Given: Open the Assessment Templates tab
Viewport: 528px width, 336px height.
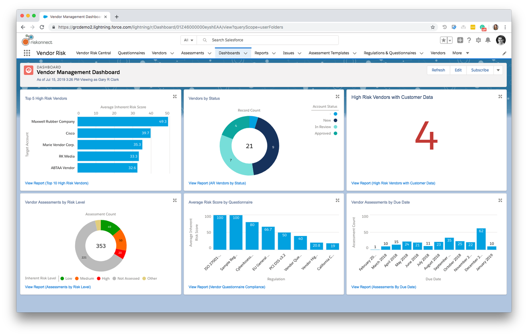Looking at the screenshot, I should 329,53.
